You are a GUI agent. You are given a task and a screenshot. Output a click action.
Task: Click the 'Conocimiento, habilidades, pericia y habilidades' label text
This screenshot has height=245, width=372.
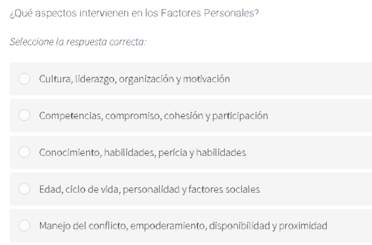(142, 153)
